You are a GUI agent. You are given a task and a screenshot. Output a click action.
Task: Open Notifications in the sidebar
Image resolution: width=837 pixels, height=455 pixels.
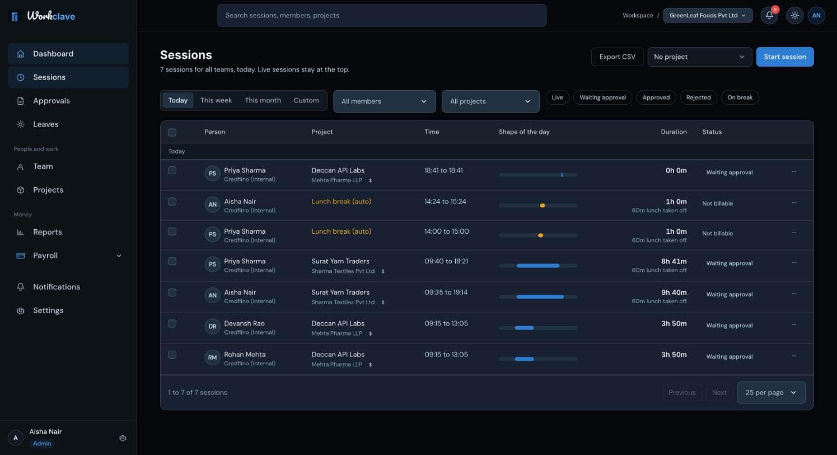click(68, 287)
